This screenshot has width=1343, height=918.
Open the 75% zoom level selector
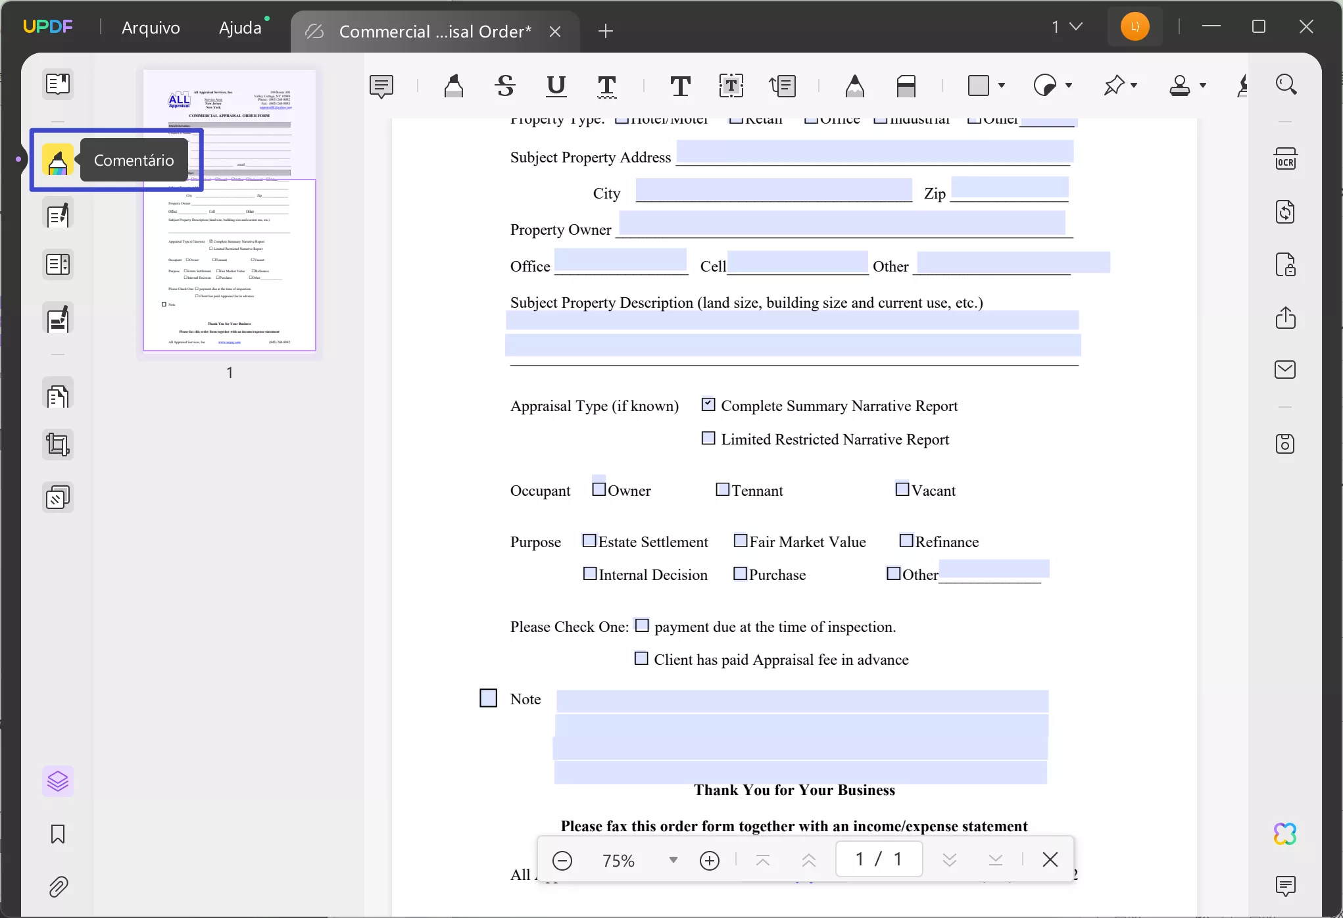[672, 860]
